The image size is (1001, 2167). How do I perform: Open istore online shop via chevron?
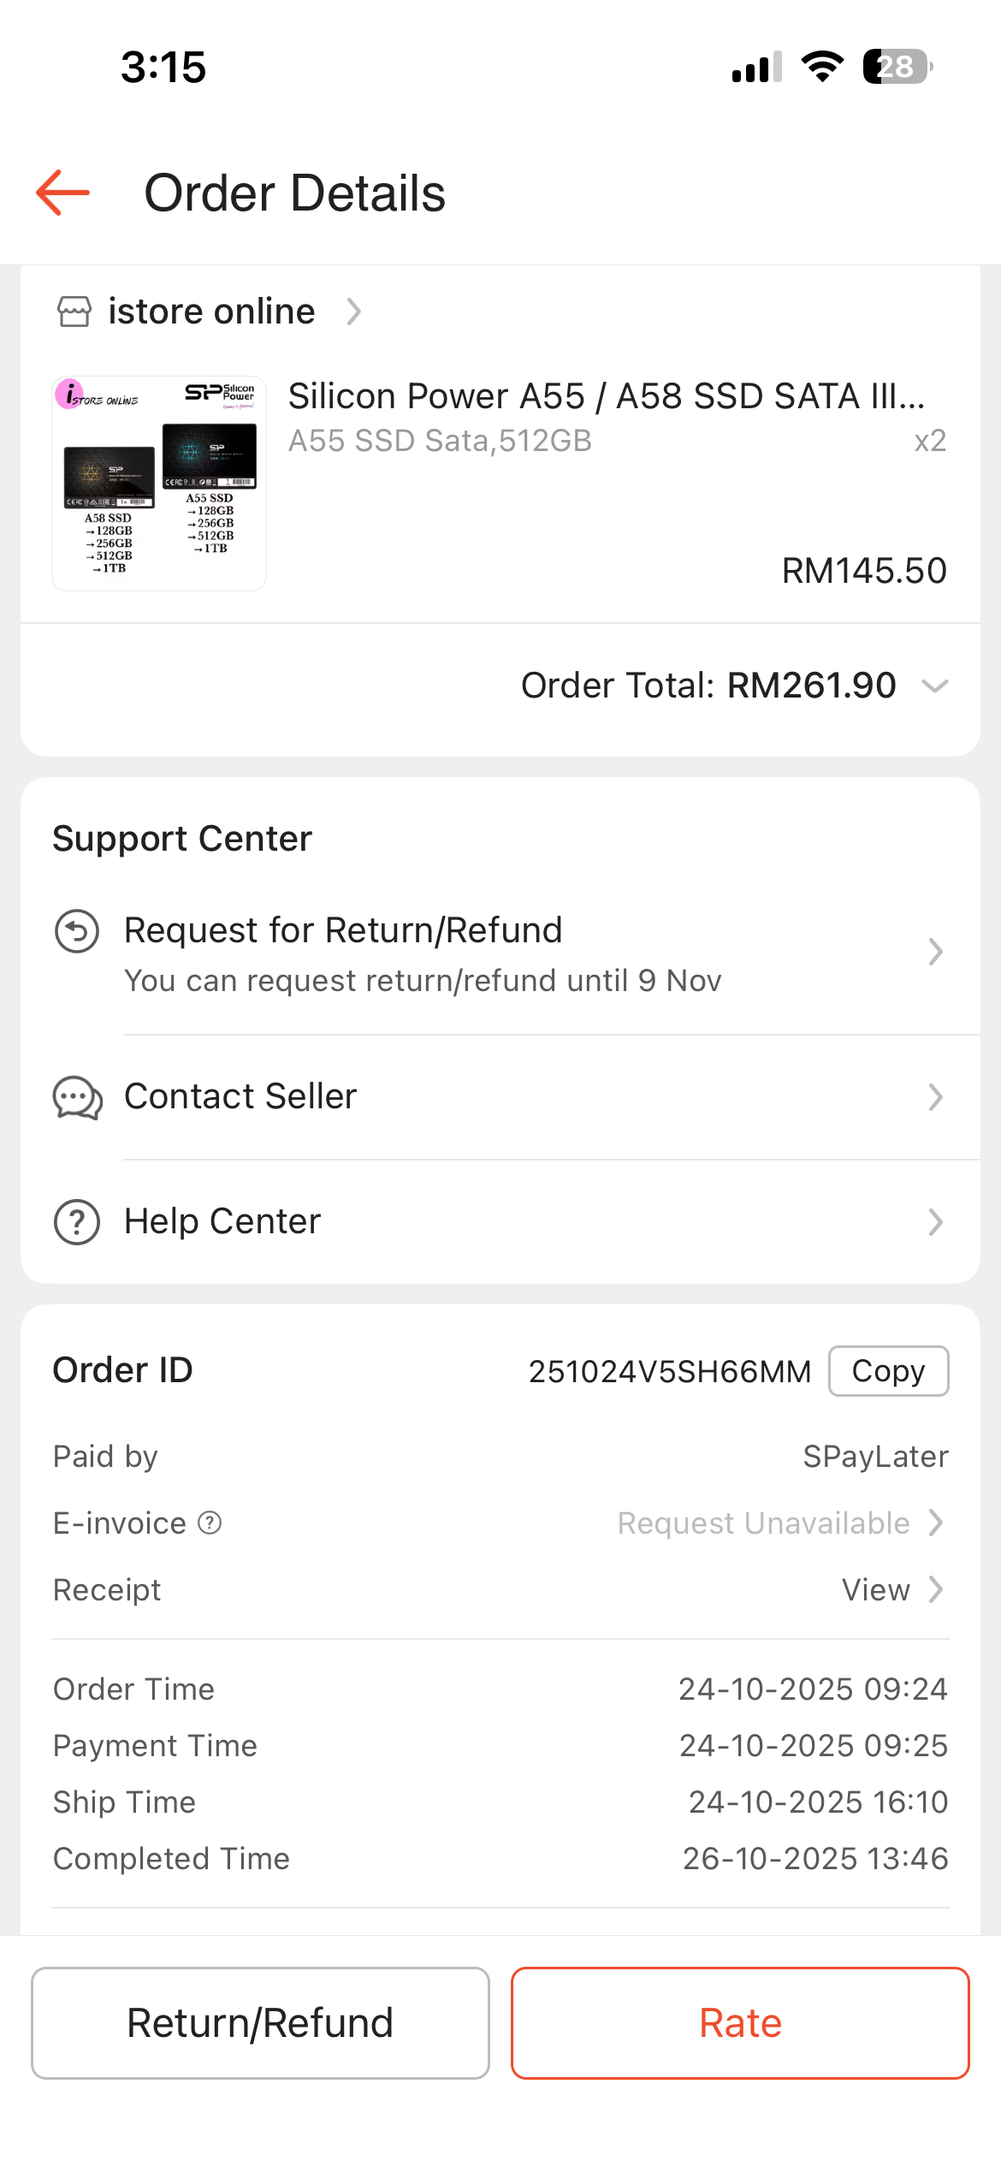coord(353,312)
